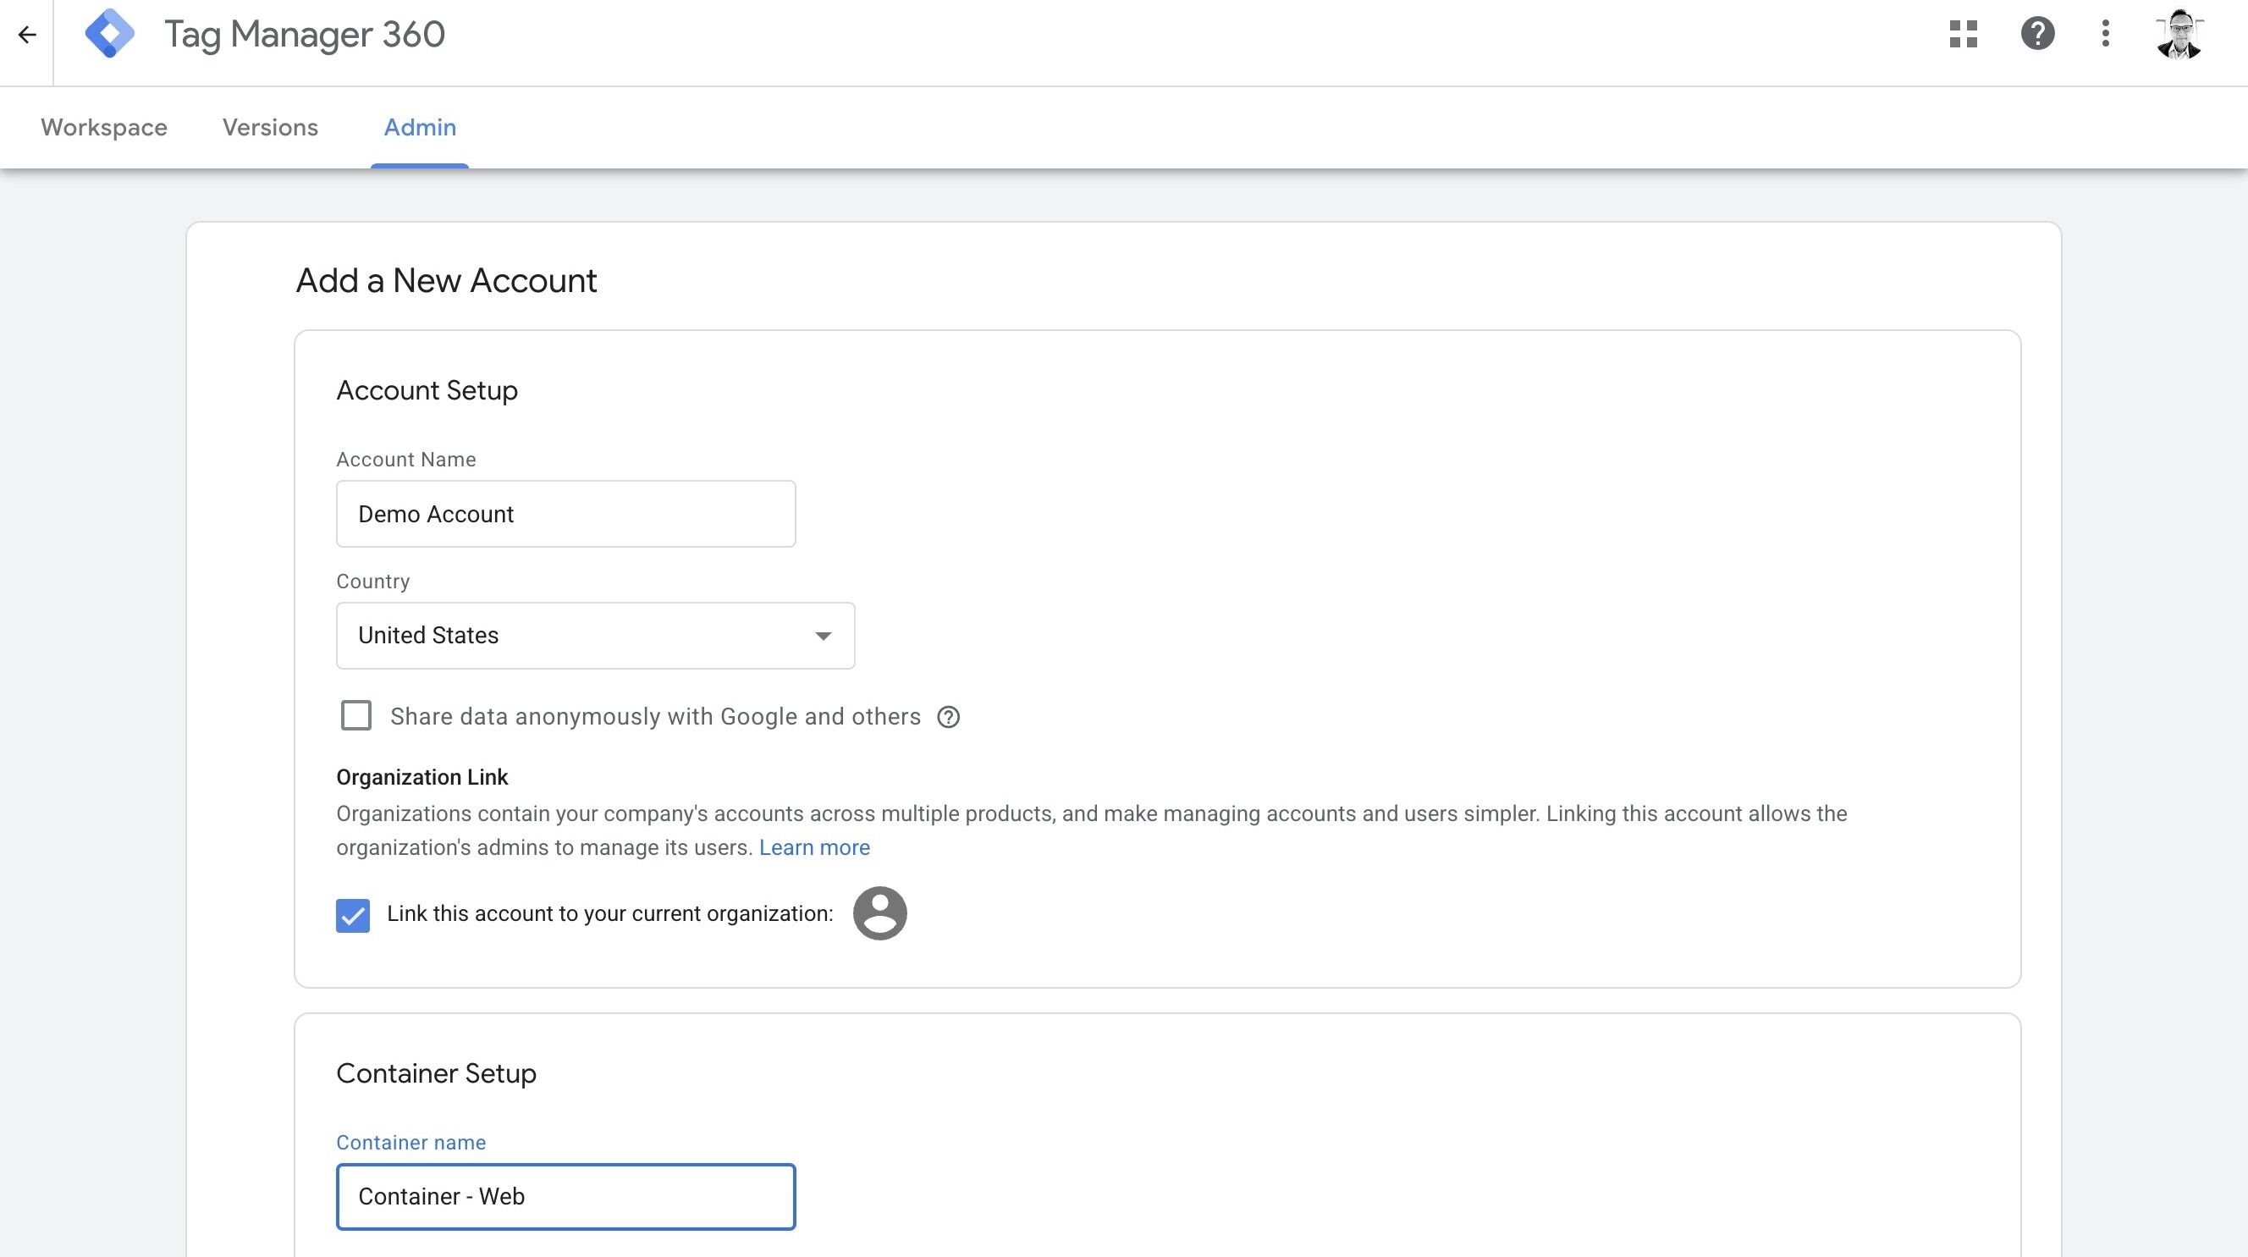Open the three-dot more options menu

tap(2105, 34)
